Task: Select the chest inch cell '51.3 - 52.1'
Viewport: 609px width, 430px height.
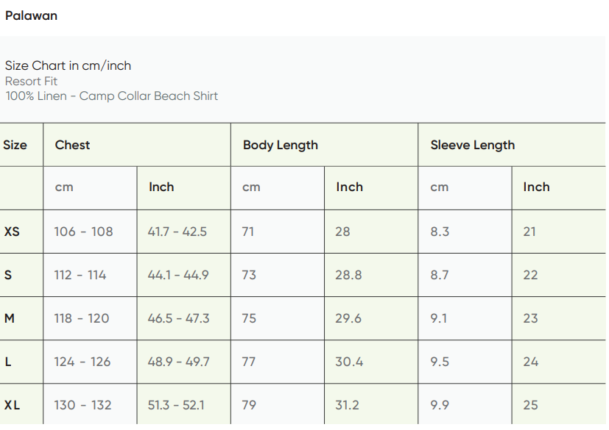Action: pos(176,405)
